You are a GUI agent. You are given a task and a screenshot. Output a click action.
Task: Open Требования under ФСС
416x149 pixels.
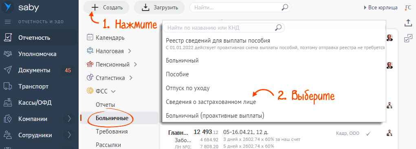pyautogui.click(x=112, y=131)
